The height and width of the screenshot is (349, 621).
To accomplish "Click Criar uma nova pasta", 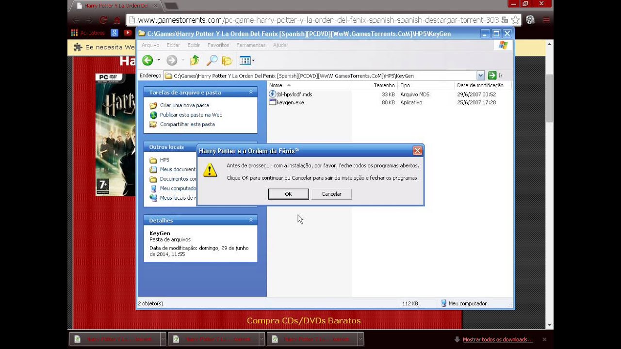I will coord(184,105).
